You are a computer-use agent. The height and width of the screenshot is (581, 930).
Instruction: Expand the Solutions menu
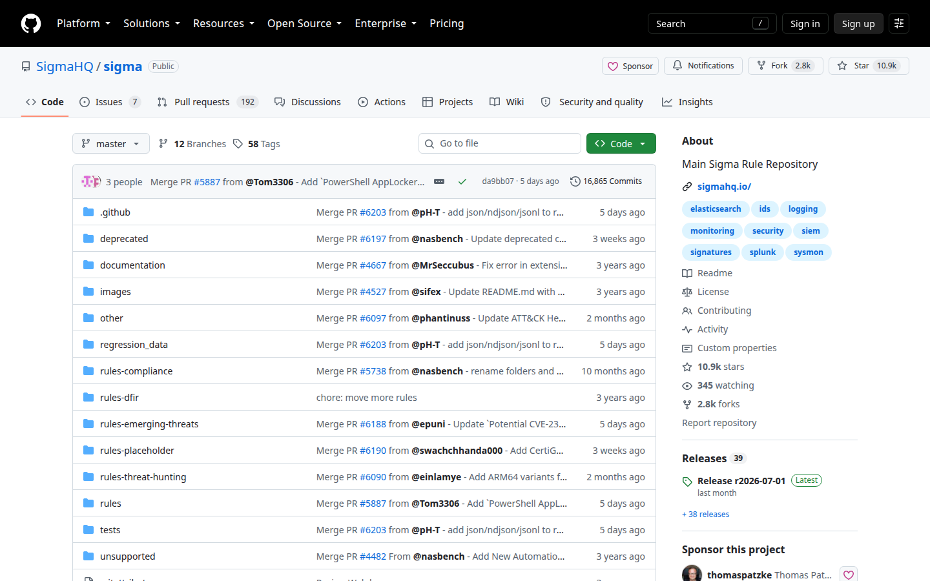[x=152, y=23]
